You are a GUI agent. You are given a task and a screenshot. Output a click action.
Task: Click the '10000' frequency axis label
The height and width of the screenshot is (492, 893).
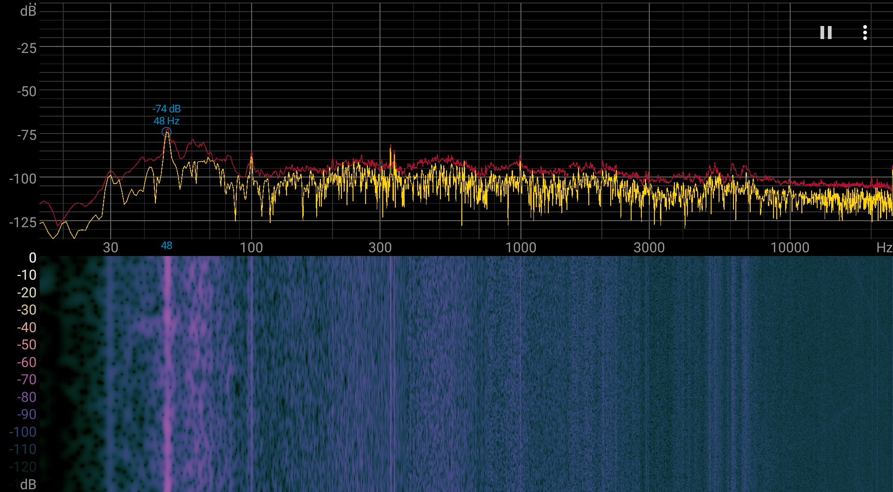[x=790, y=248]
